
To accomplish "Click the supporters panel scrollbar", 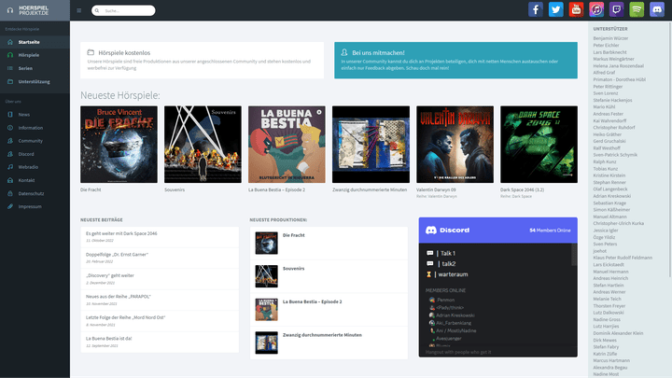I will pyautogui.click(x=669, y=149).
